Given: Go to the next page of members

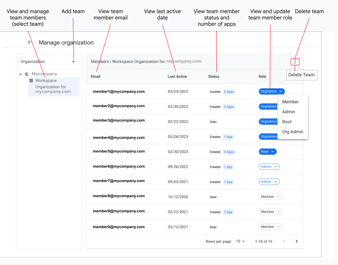Looking at the screenshot, I should click(297, 241).
